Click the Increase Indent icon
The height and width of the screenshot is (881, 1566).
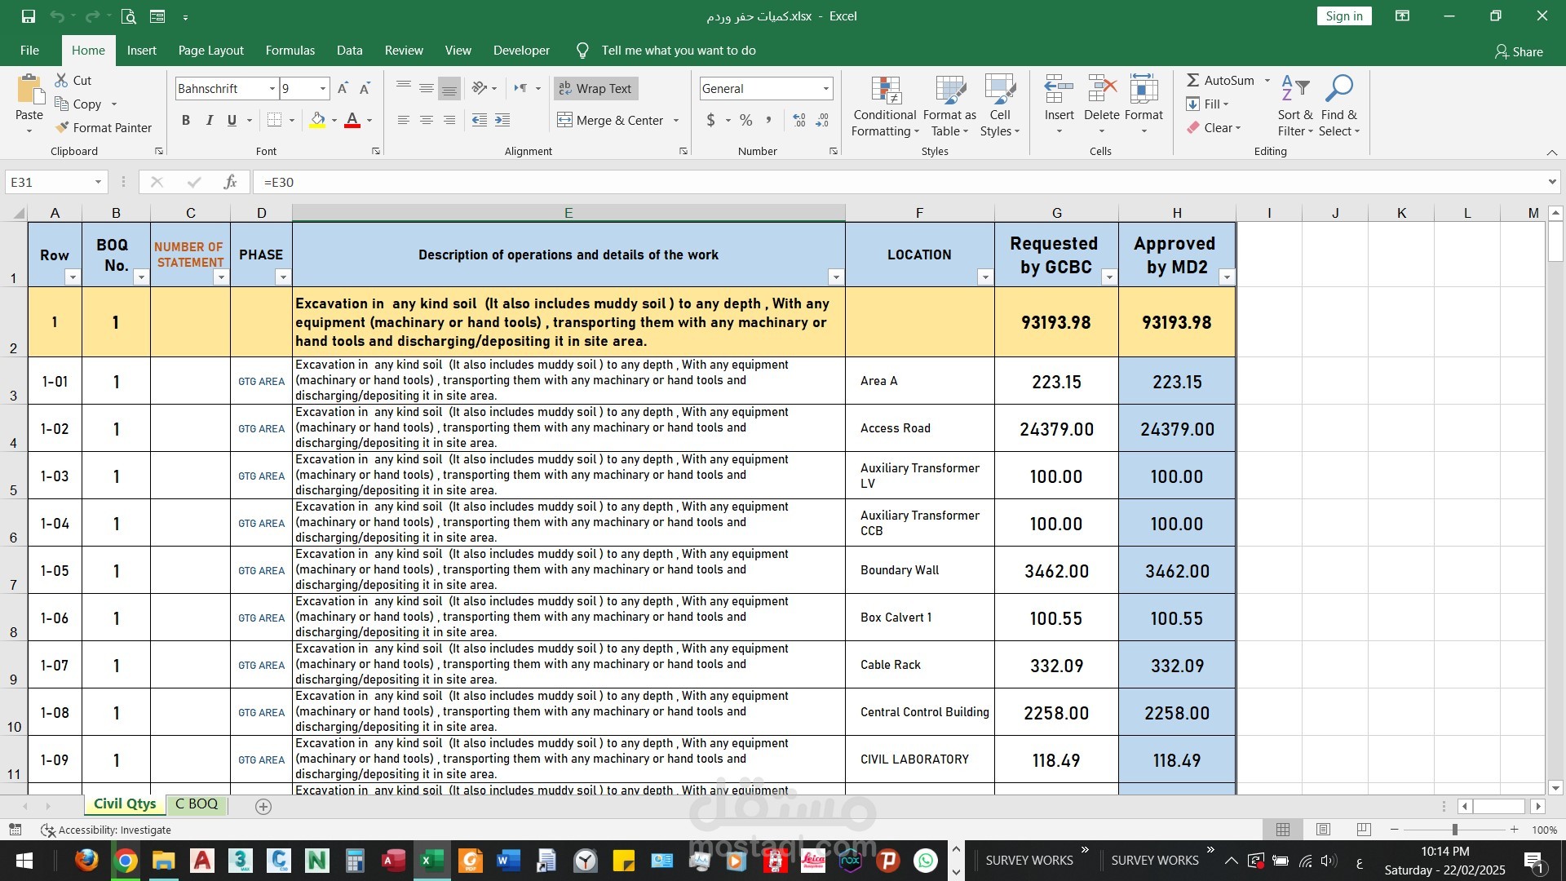pos(502,120)
